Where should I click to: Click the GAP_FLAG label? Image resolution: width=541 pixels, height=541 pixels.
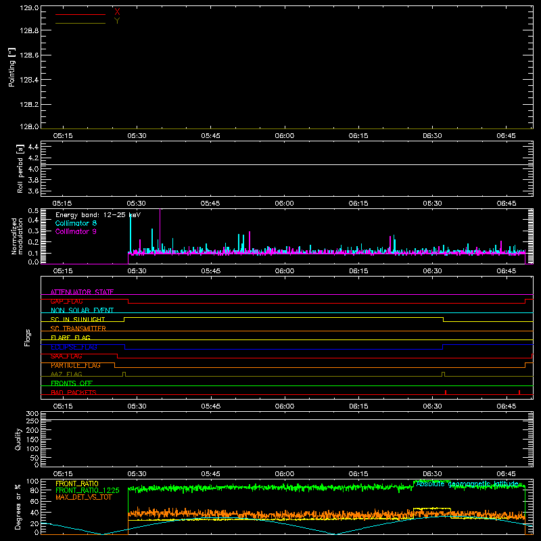[x=66, y=301]
